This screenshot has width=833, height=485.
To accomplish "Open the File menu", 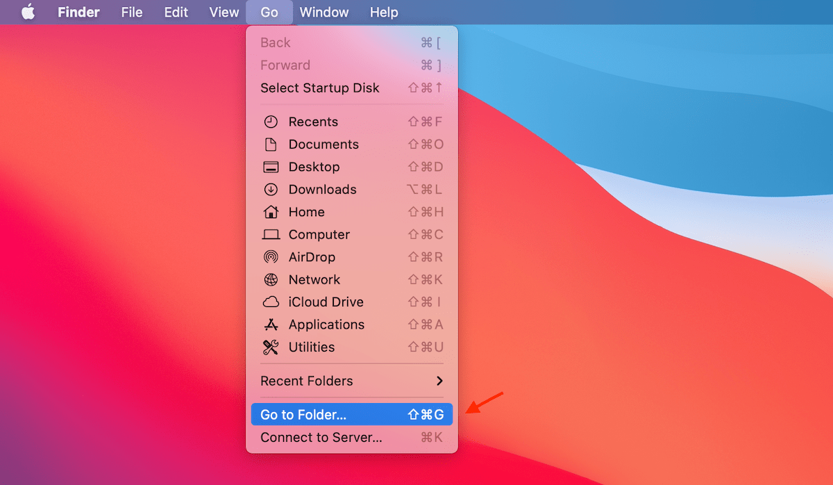I will pos(132,13).
